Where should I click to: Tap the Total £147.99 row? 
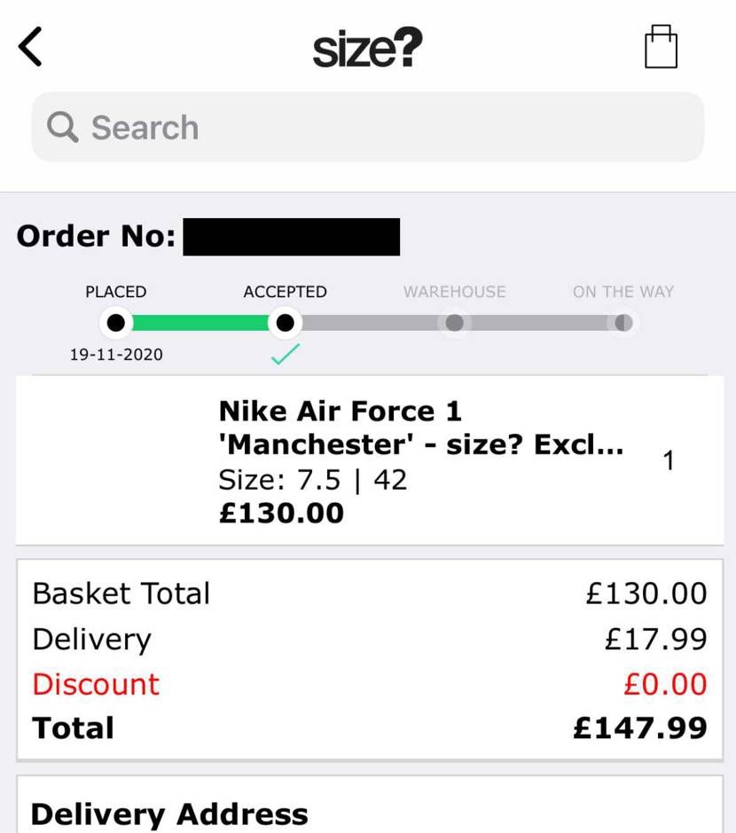click(370, 727)
